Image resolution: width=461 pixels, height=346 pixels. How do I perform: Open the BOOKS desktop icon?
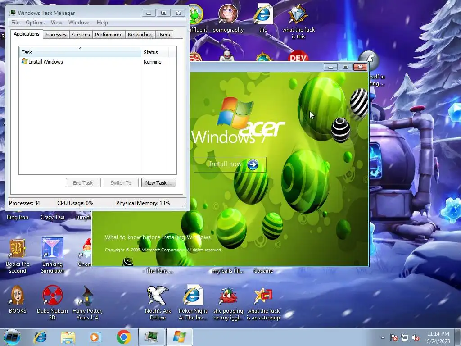click(18, 299)
